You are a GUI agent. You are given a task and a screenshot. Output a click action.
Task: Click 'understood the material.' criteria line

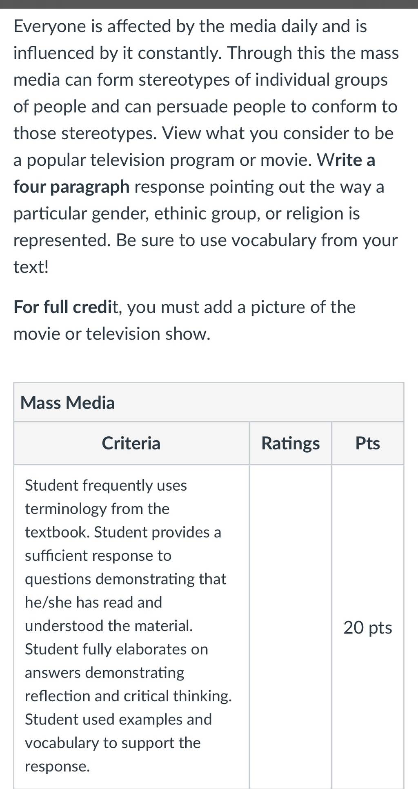click(x=109, y=626)
